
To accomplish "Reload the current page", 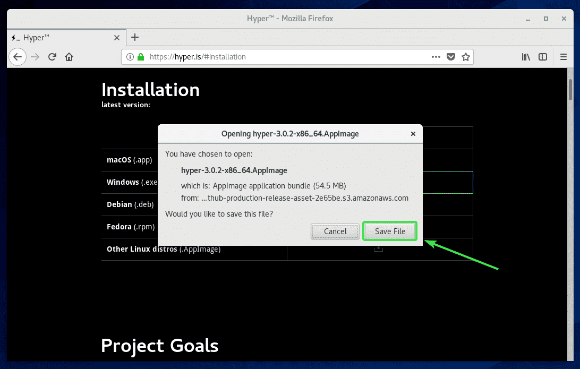I will [x=52, y=57].
